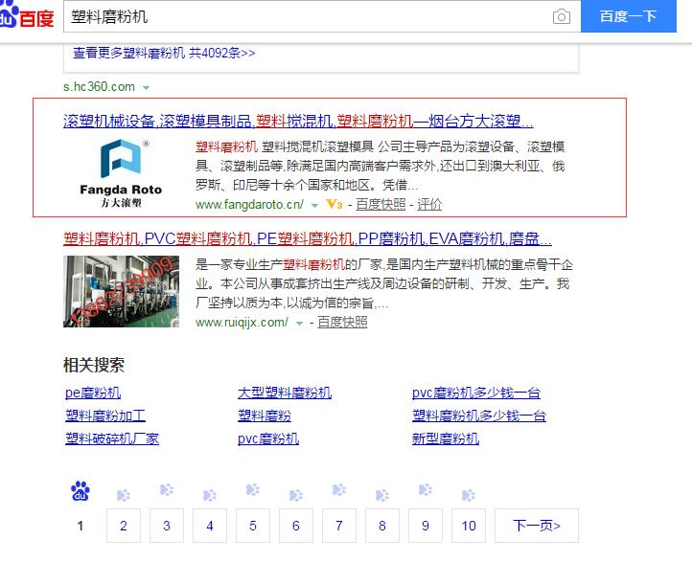Click the 下一页 next page button

click(x=537, y=526)
